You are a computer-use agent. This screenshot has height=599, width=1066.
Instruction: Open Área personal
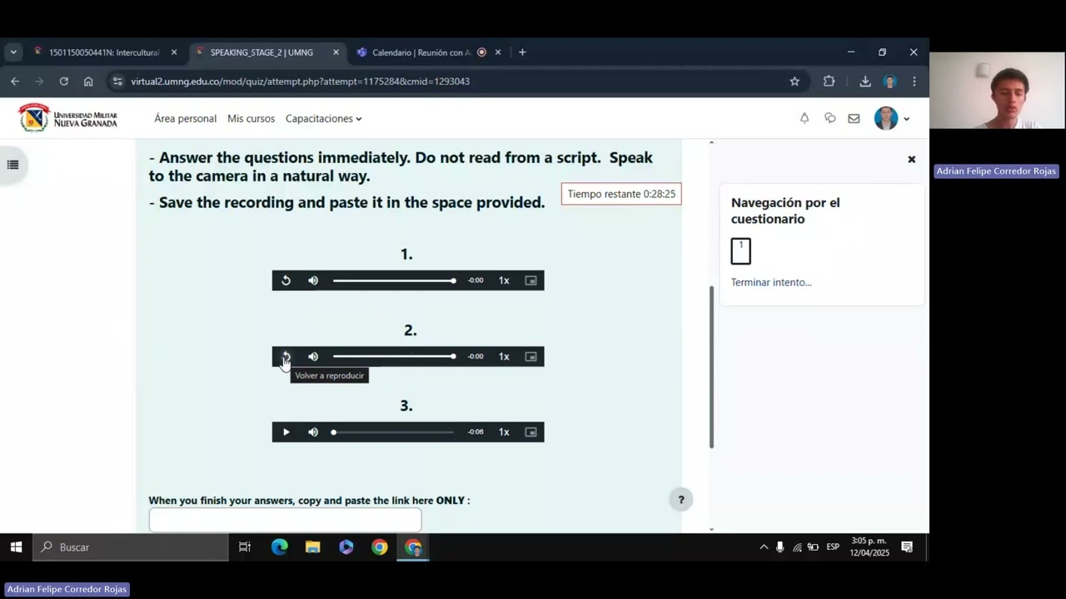click(x=185, y=118)
